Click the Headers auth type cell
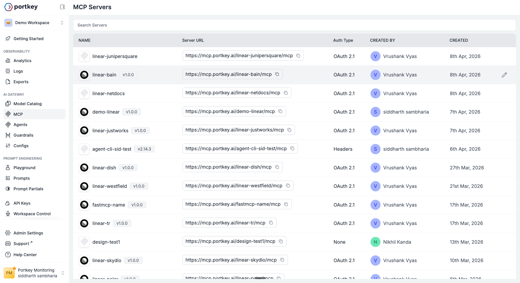The image size is (520, 283). [343, 149]
